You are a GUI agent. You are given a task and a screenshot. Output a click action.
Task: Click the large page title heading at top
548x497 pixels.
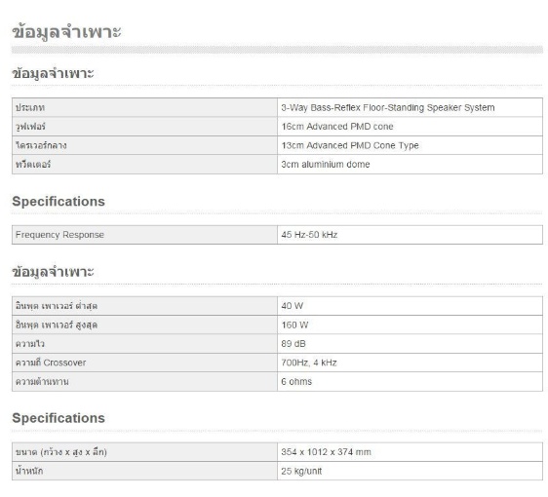[66, 32]
